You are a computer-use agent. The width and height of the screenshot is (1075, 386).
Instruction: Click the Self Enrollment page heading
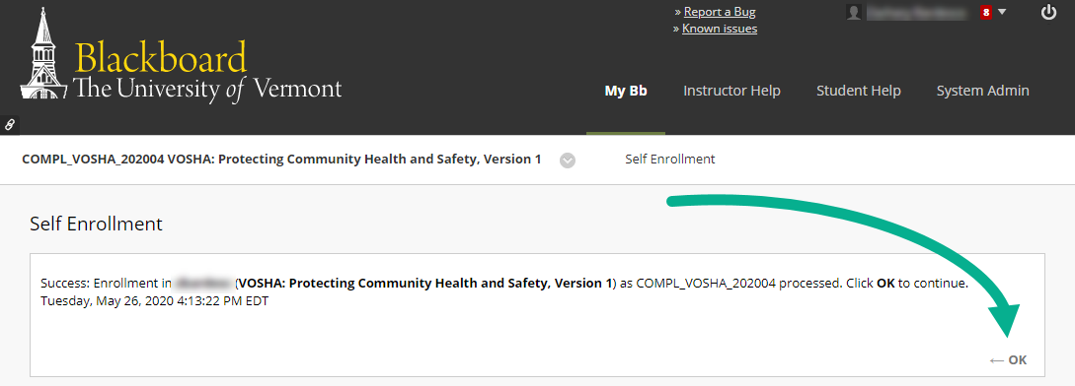click(96, 224)
